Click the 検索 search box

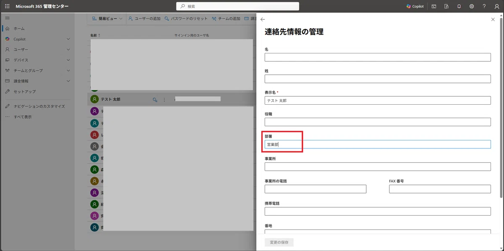click(238, 6)
